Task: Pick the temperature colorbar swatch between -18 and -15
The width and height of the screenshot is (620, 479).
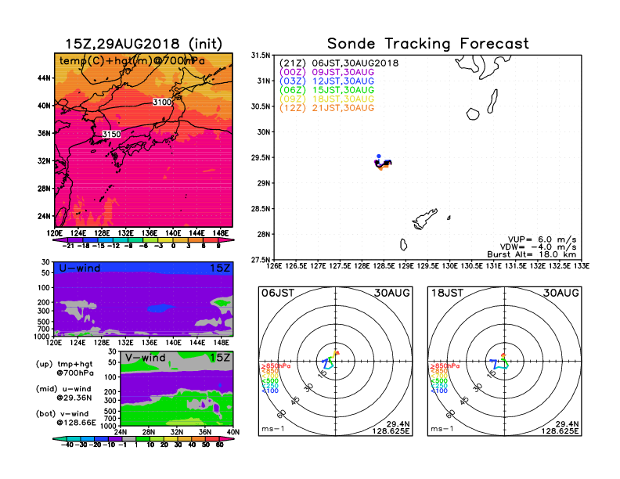Action: click(91, 240)
